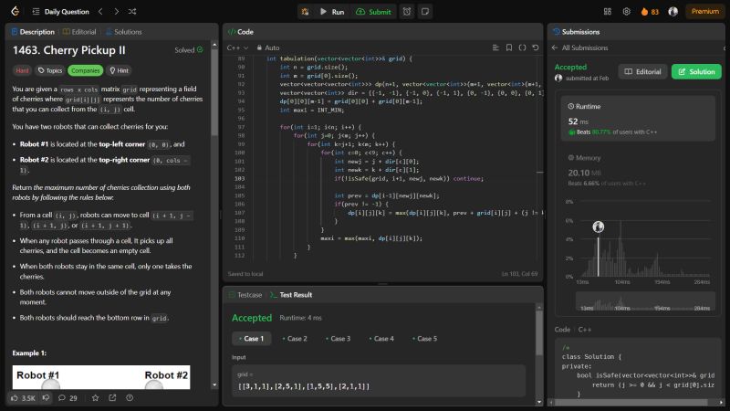Click the Accepted submission status text
The height and width of the screenshot is (411, 730).
pos(570,67)
